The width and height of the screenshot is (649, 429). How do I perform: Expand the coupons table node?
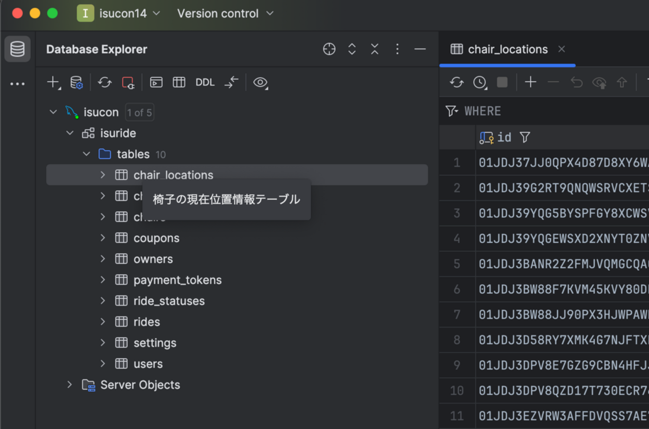[103, 238]
